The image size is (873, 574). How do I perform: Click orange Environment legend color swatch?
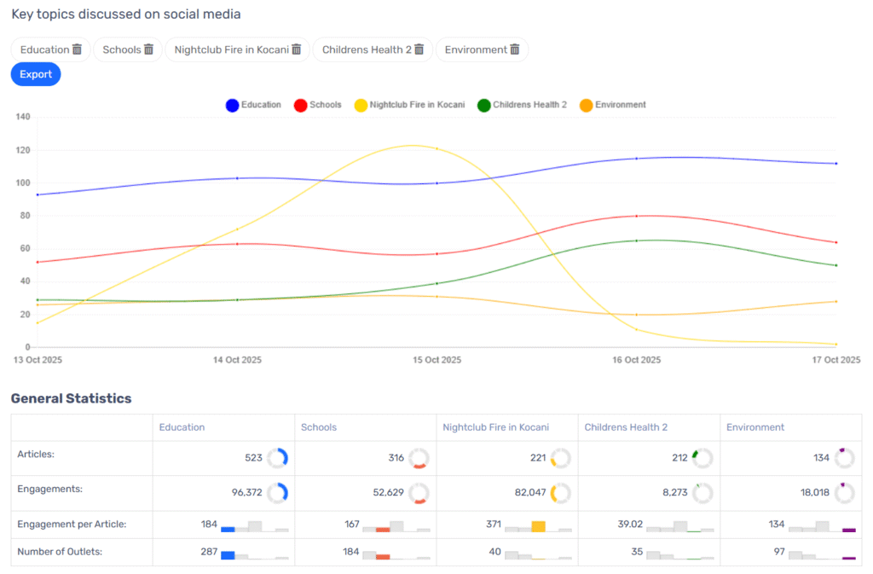[586, 106]
